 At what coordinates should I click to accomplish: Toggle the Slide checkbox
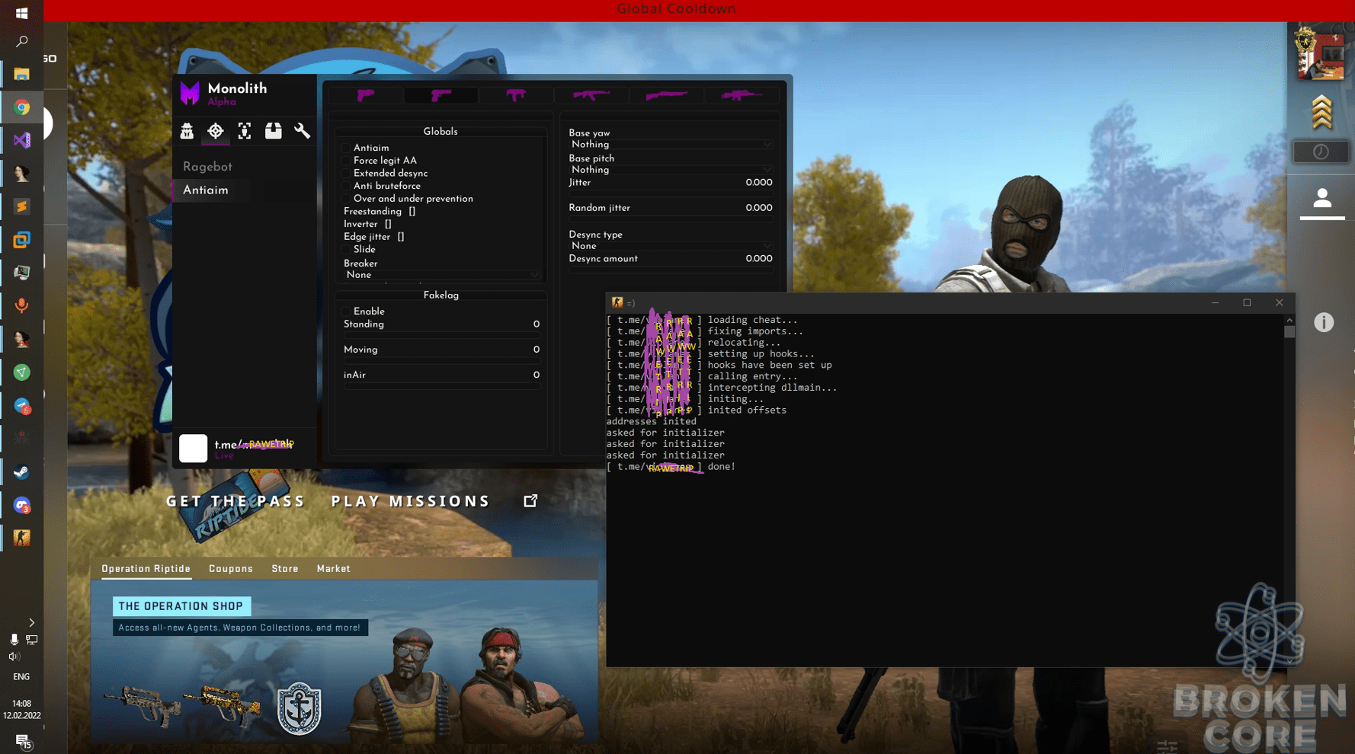(346, 250)
